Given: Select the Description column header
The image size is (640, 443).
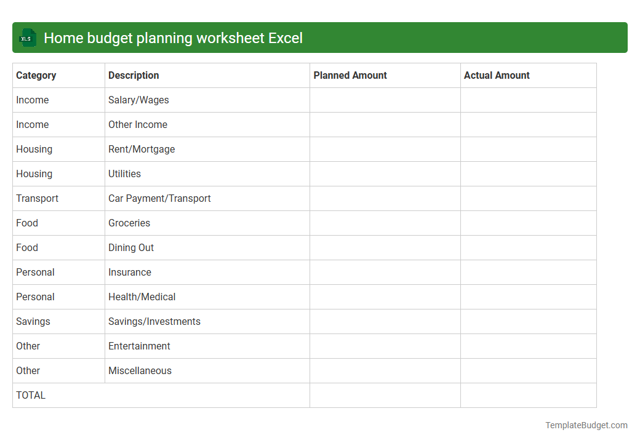Looking at the screenshot, I should click(x=133, y=75).
